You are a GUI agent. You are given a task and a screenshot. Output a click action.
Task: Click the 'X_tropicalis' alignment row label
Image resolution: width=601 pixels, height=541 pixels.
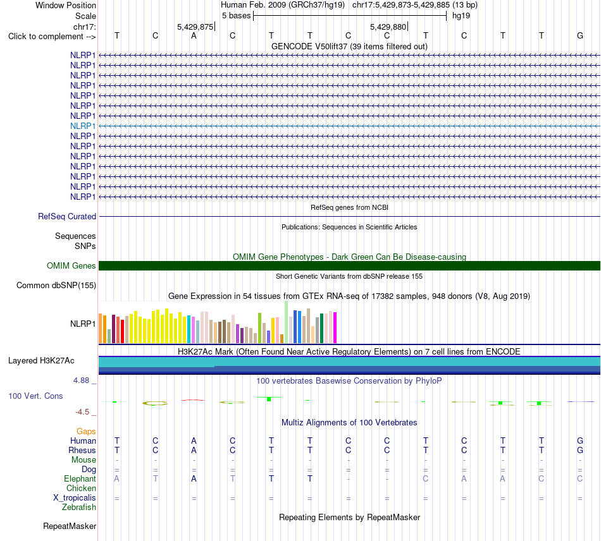coord(75,498)
